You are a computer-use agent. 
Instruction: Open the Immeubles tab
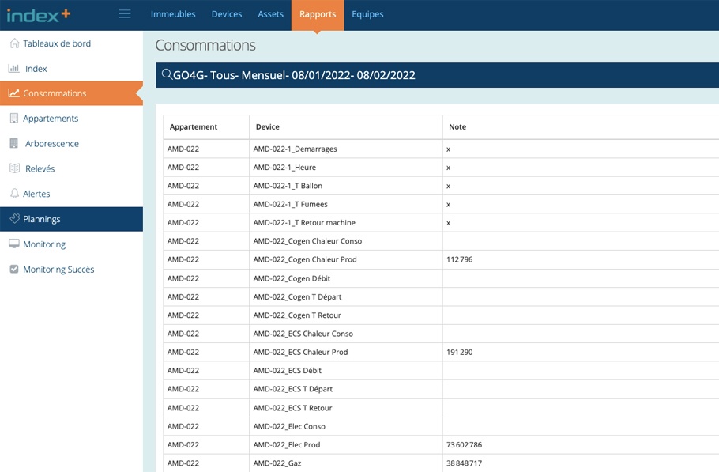pos(173,14)
